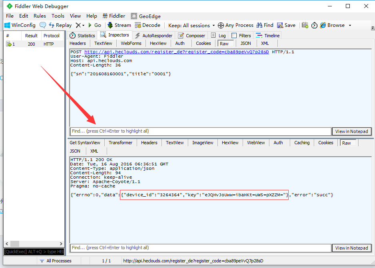Open the Tools menu
Viewport: 375px width, 268px height.
58,16
